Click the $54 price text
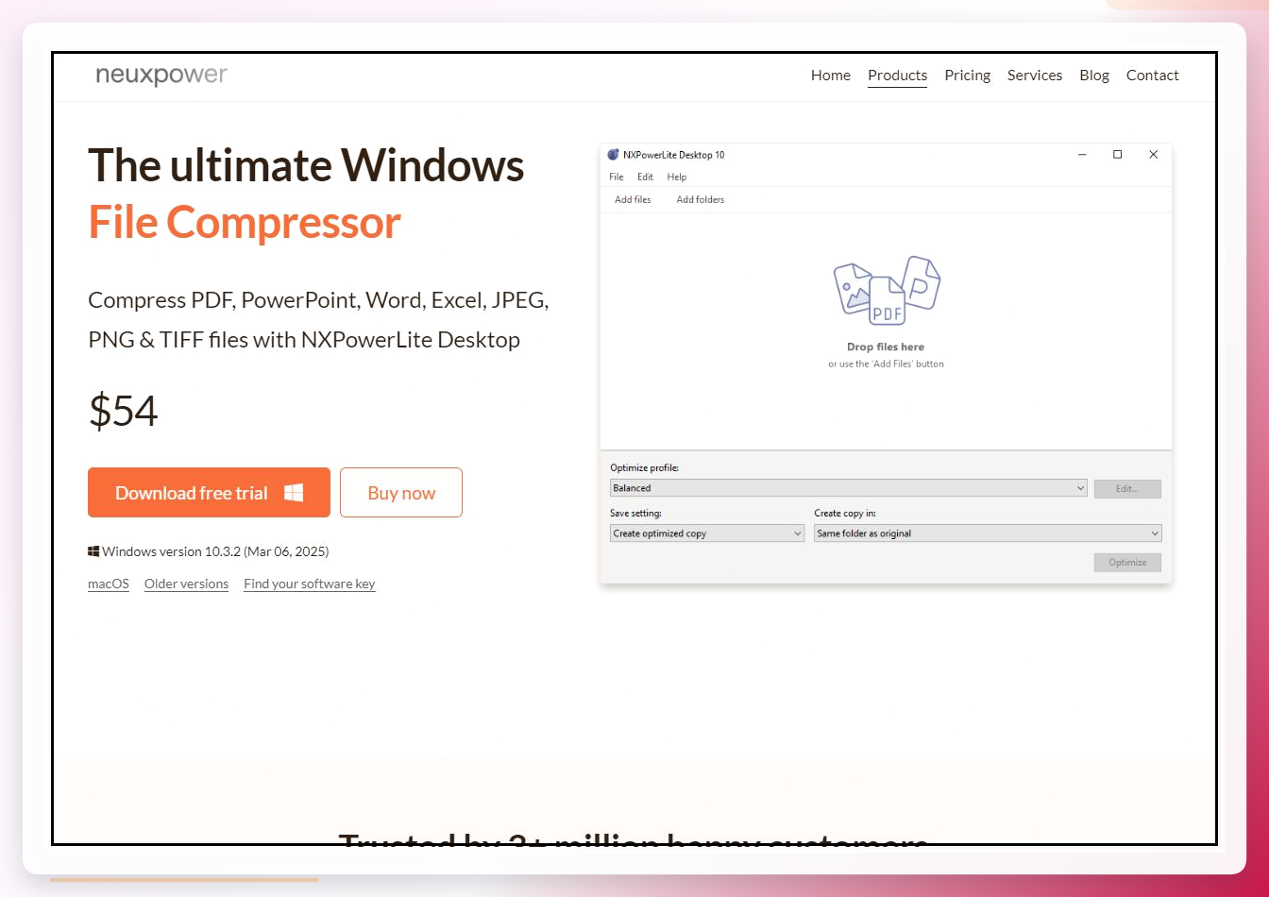Image resolution: width=1269 pixels, height=897 pixels. point(124,412)
